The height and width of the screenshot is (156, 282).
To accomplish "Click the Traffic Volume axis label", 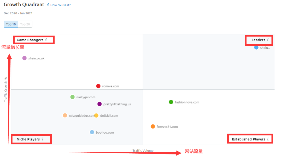I will tap(143, 151).
